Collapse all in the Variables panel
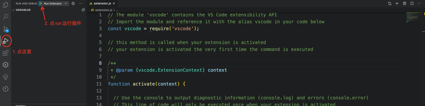 tap(83, 10)
